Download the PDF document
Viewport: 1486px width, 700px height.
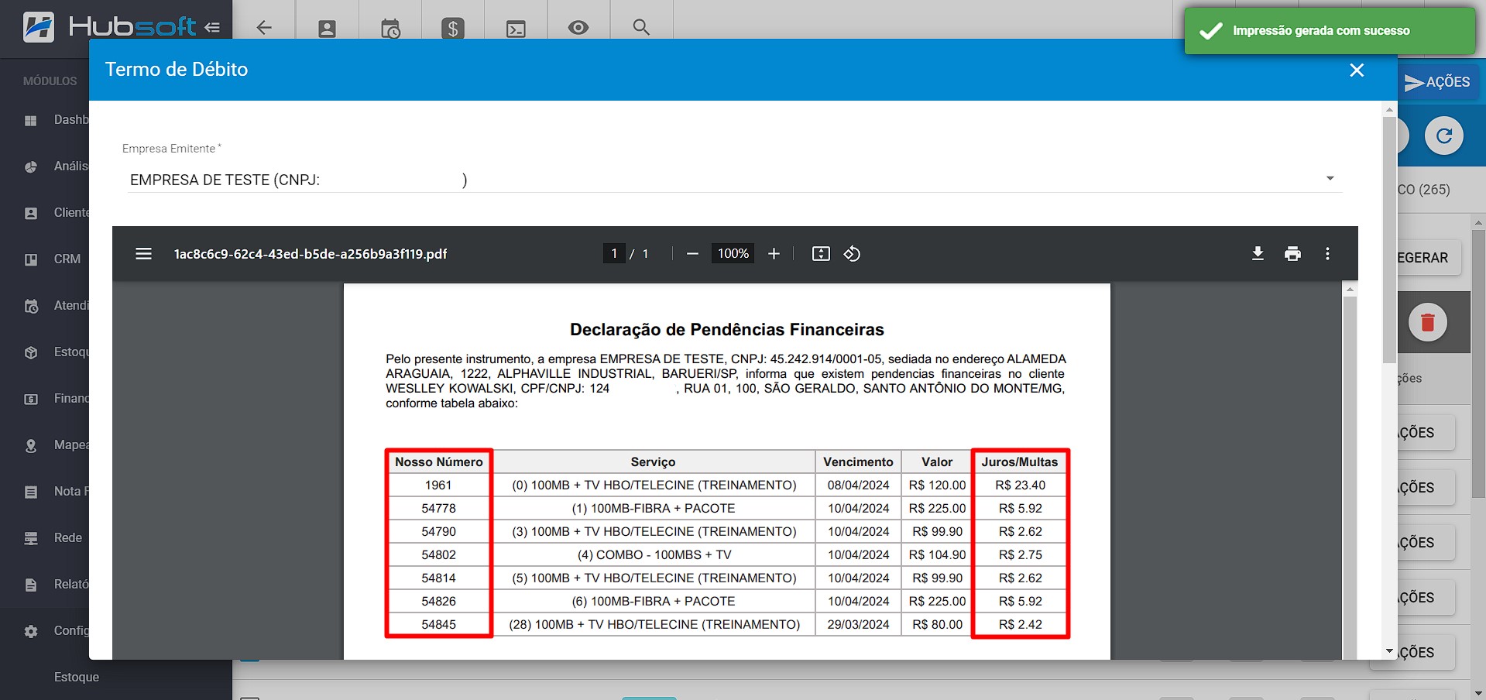pos(1258,254)
